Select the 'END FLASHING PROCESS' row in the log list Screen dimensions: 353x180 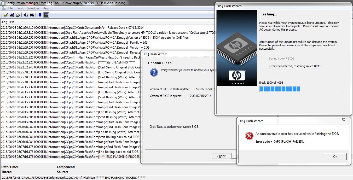tap(71, 157)
